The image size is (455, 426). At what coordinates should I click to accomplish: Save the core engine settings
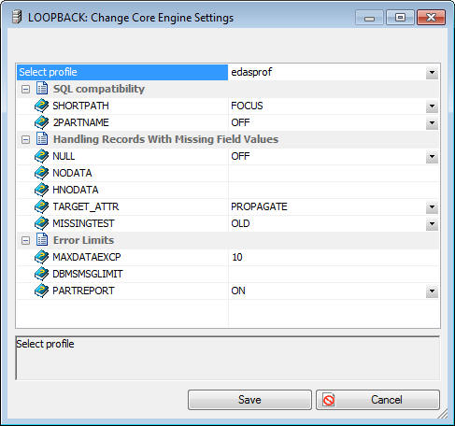click(x=249, y=400)
